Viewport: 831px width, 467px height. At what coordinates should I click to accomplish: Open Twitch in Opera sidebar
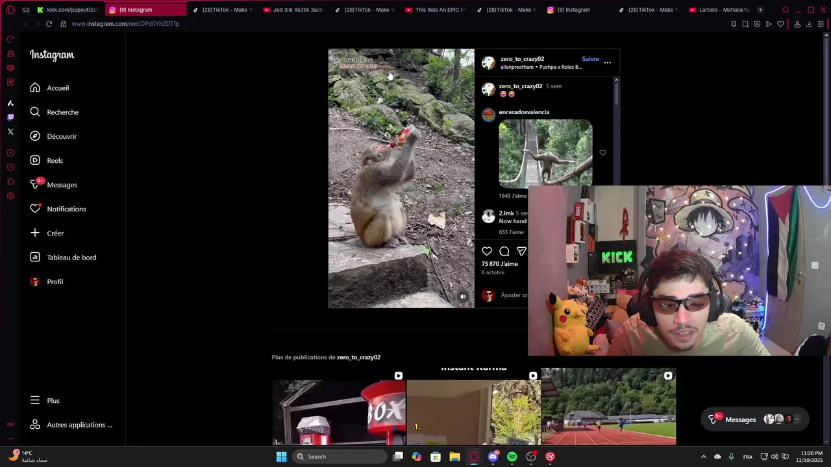(x=10, y=117)
